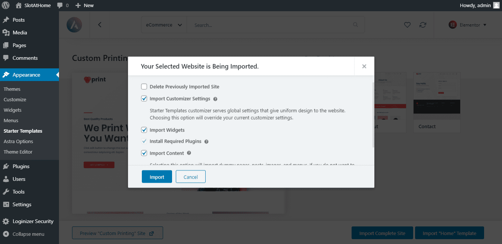This screenshot has width=502, height=244.
Task: Enable Delete Previously Imported Site checkbox
Action: (144, 87)
